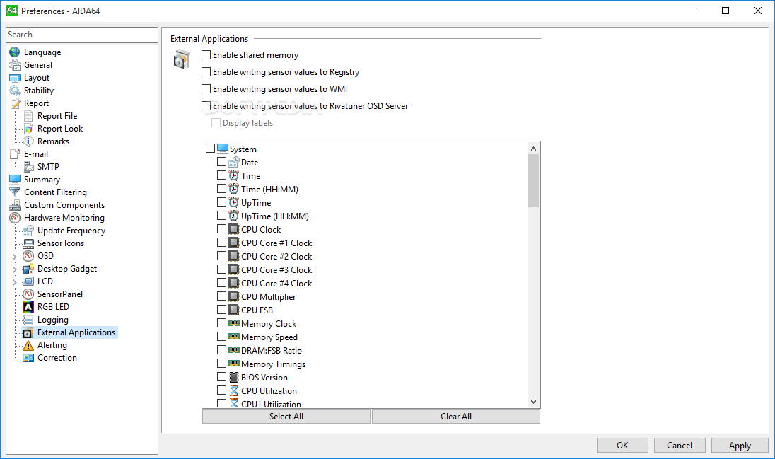Check the Date sensor checkbox
The width and height of the screenshot is (775, 459).
pyautogui.click(x=221, y=162)
